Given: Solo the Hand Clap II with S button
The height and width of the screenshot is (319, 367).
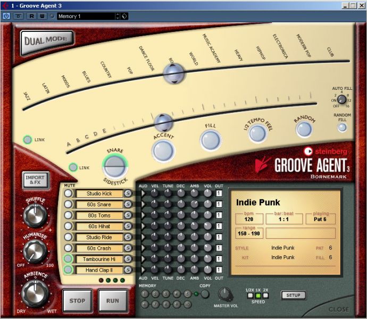Looking at the screenshot, I should [x=128, y=270].
